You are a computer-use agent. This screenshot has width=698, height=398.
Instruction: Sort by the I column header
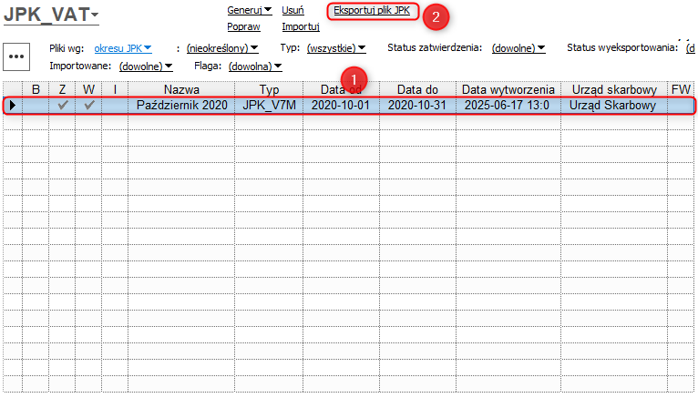115,89
